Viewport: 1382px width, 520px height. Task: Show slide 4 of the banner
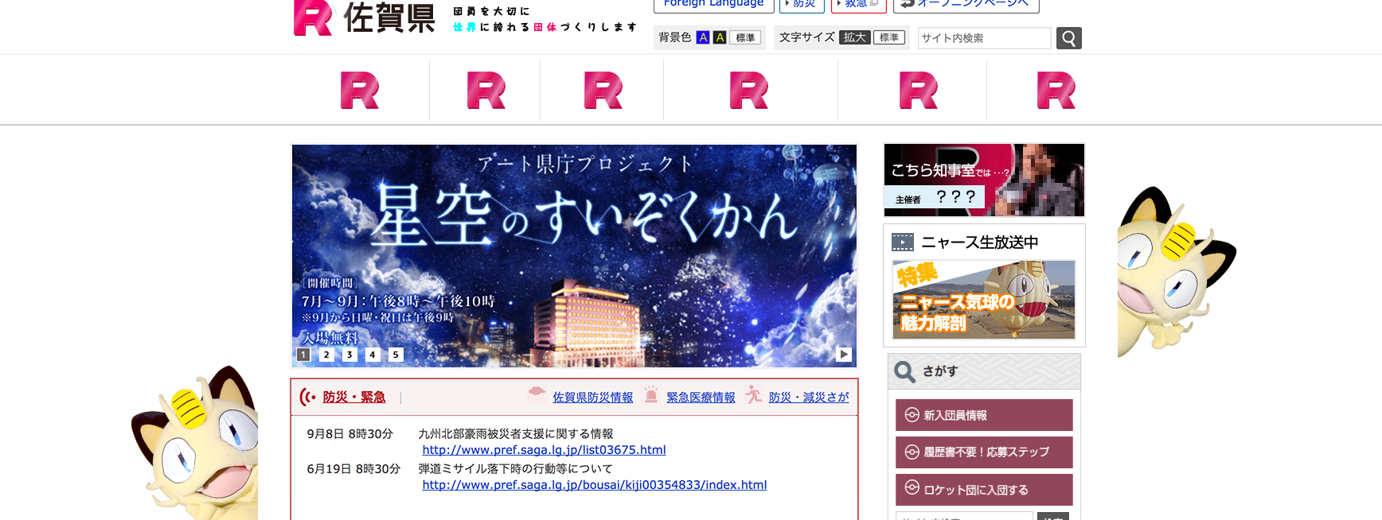(373, 355)
